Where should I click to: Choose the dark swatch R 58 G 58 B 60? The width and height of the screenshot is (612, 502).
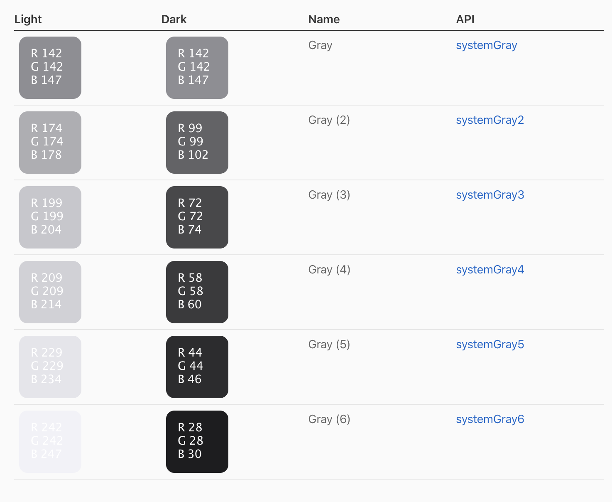pyautogui.click(x=197, y=292)
